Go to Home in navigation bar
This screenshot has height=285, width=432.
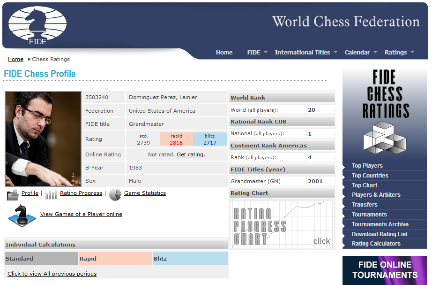(224, 53)
